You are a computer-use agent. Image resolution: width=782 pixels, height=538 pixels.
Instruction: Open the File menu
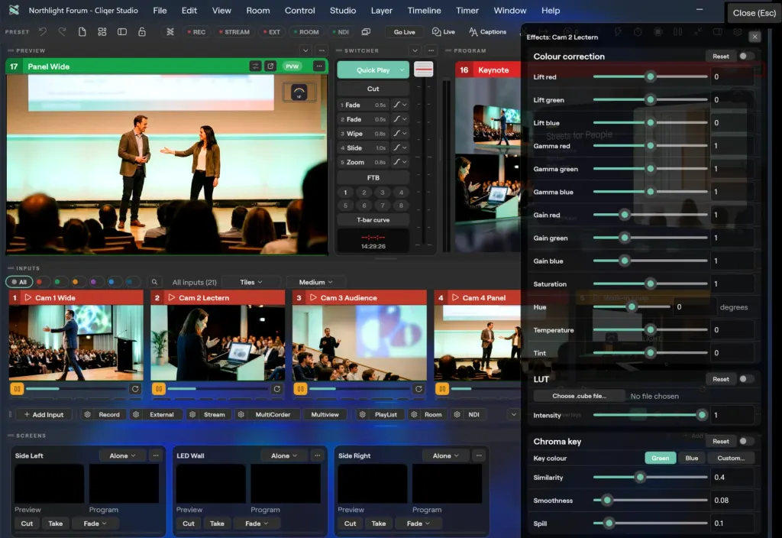click(160, 11)
